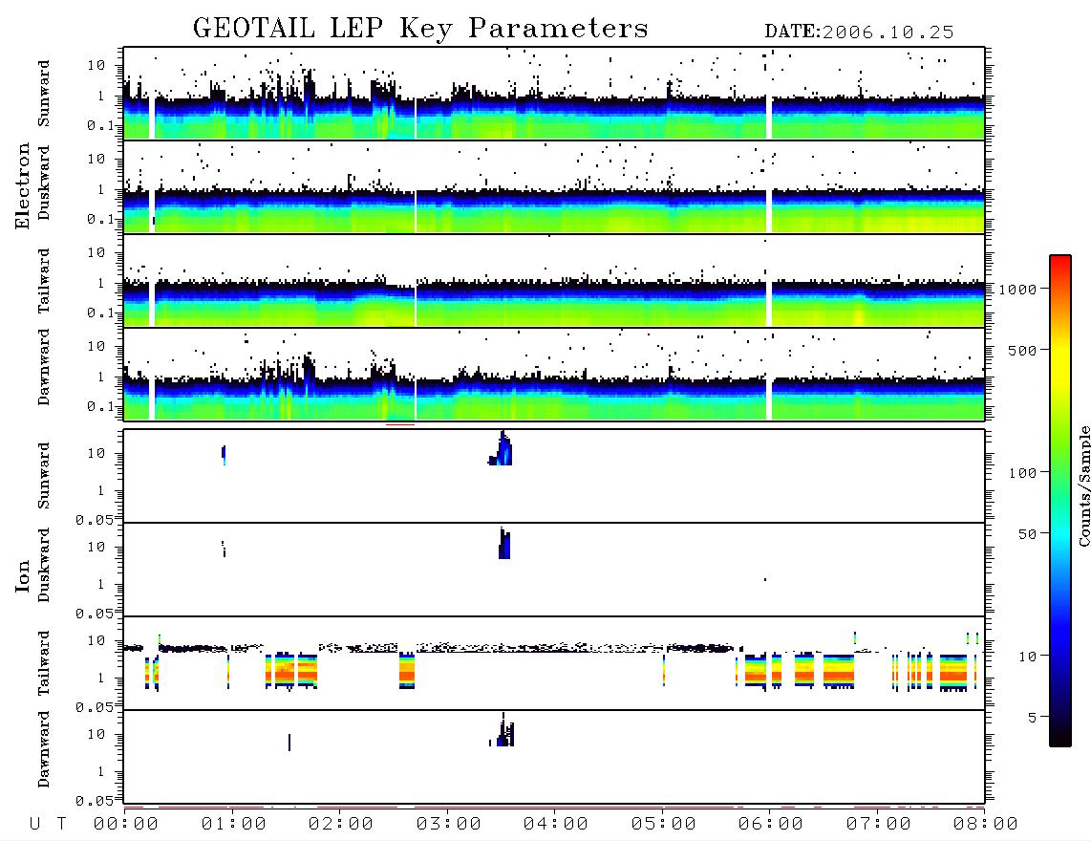1091x841 pixels.
Task: Click the Ion Dawnward thin line near 01:30
Action: (x=289, y=743)
